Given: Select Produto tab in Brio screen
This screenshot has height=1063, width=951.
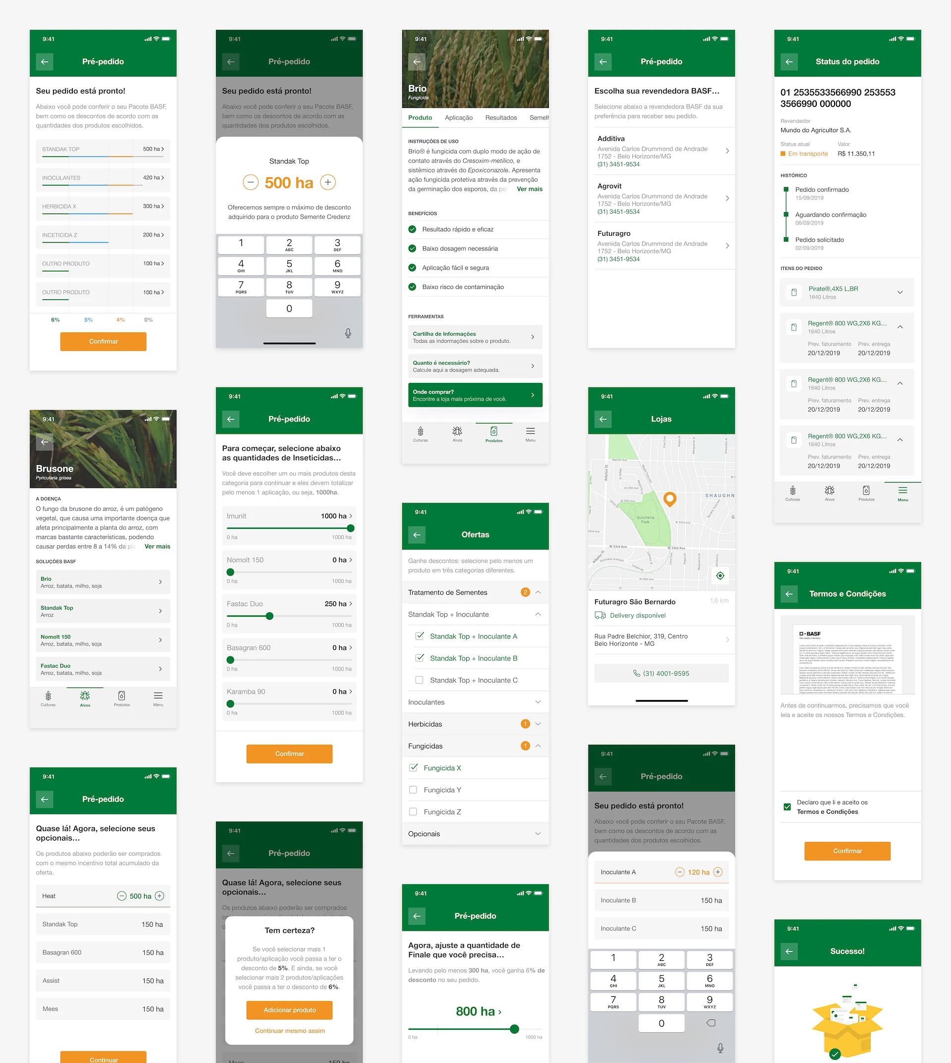Looking at the screenshot, I should (420, 117).
